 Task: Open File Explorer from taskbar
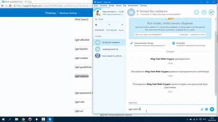point(17,119)
